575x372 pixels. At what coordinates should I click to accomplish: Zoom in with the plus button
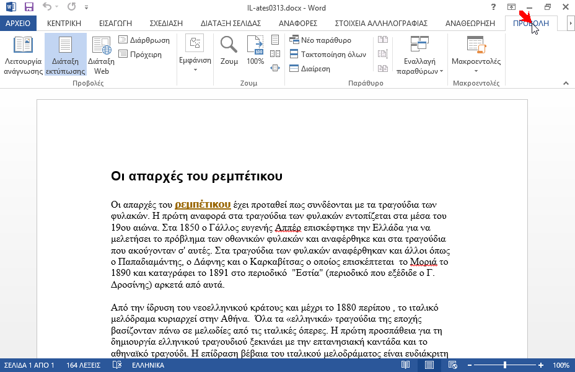[540, 365]
